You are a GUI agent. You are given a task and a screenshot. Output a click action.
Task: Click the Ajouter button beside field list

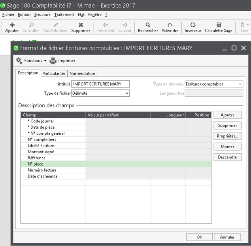tap(227, 115)
